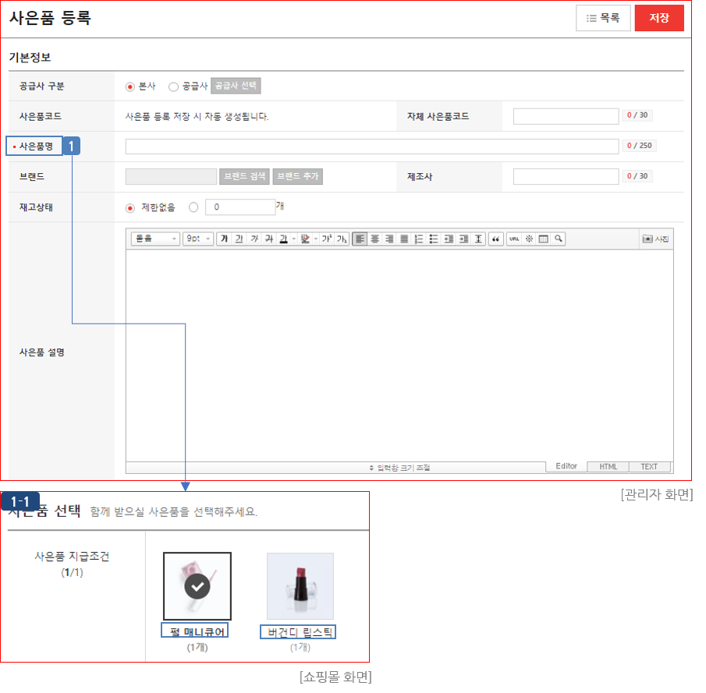Select the 공급사 radio button

(x=173, y=87)
